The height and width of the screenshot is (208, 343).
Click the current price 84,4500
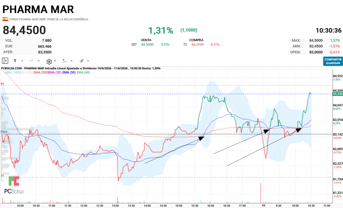pos(24,30)
